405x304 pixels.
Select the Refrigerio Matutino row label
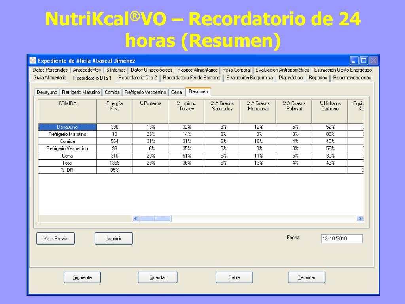[67, 134]
